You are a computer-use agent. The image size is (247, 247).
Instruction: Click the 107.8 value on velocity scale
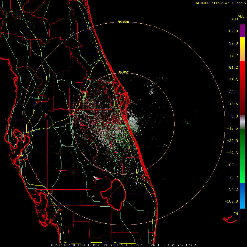tap(232, 31)
